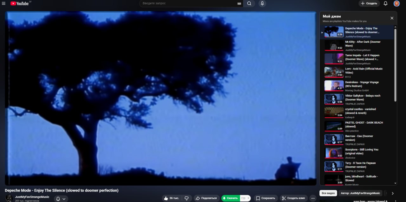Open JustMyFavStrangeMusic channel name below video
Screen dimensions: 406x202
[x=32, y=197]
